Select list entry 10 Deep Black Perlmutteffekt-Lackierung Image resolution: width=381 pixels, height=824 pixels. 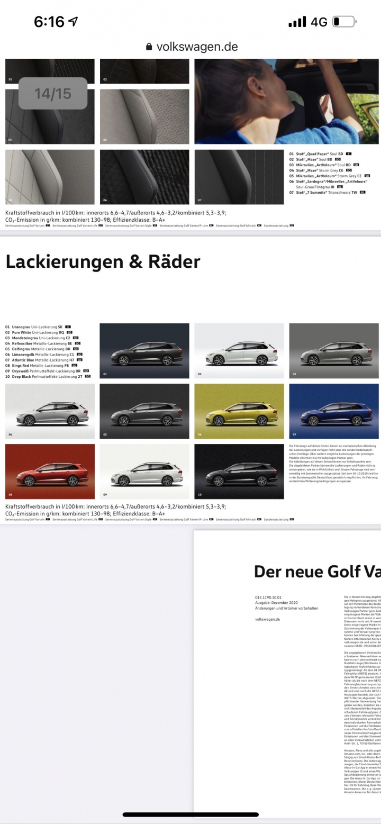pos(48,376)
